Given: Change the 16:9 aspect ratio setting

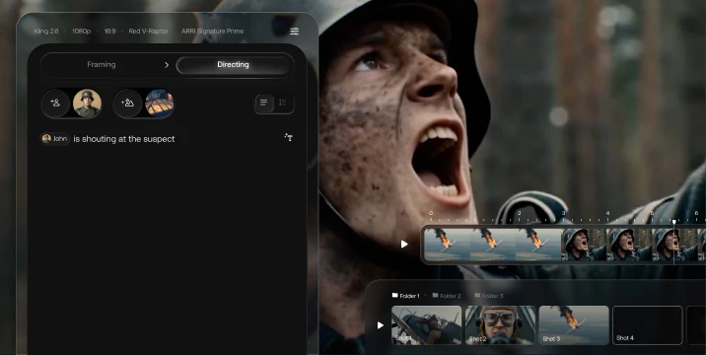Looking at the screenshot, I should [109, 32].
